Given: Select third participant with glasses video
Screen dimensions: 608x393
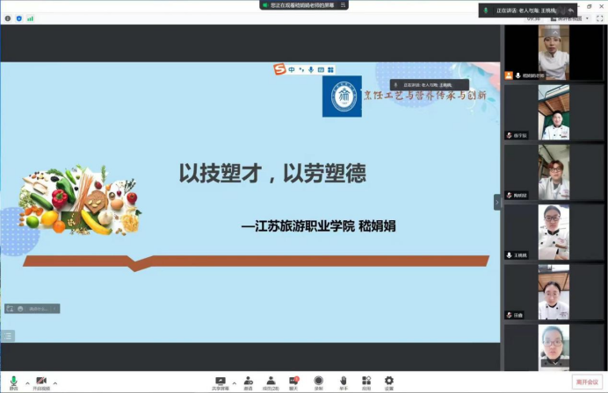Looking at the screenshot, I should click(554, 172).
